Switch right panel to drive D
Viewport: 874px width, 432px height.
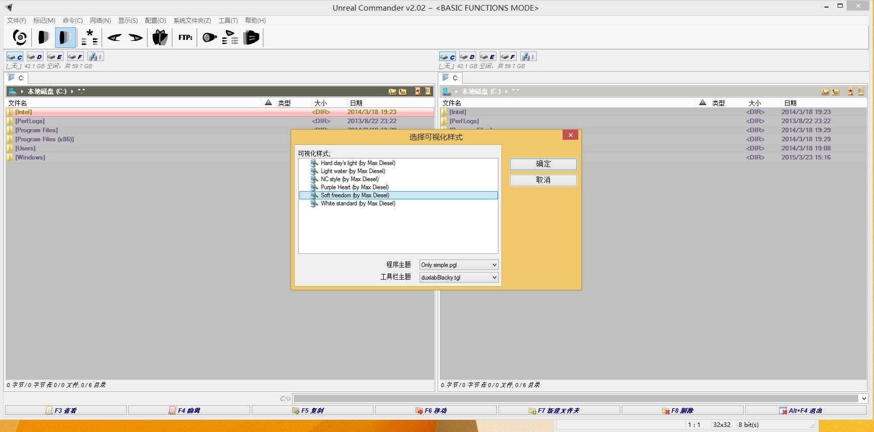pos(468,57)
